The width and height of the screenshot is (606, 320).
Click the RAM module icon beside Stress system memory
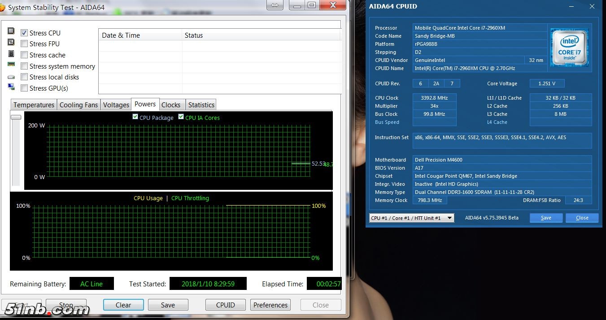tap(11, 65)
